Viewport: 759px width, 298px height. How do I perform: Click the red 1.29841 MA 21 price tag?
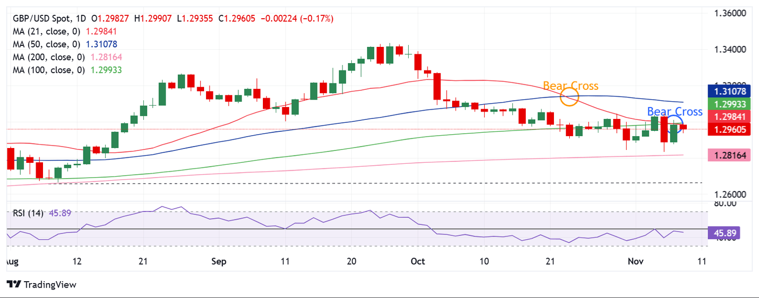tap(729, 117)
